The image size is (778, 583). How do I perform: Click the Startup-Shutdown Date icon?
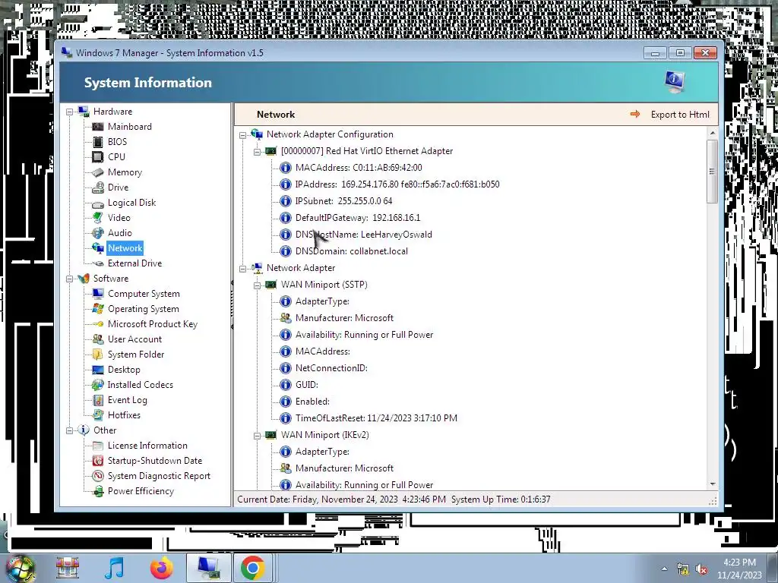click(98, 461)
